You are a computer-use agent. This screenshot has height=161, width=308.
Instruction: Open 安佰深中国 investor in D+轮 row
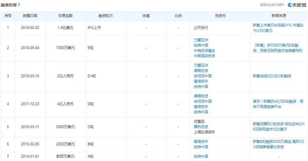pyautogui.click(x=203, y=76)
